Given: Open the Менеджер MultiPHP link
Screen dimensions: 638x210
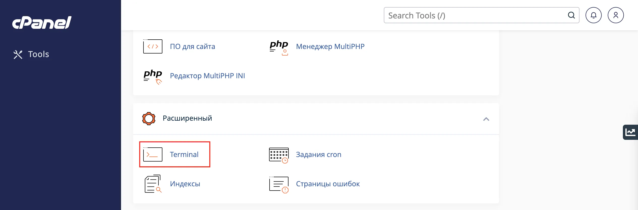Looking at the screenshot, I should 330,46.
